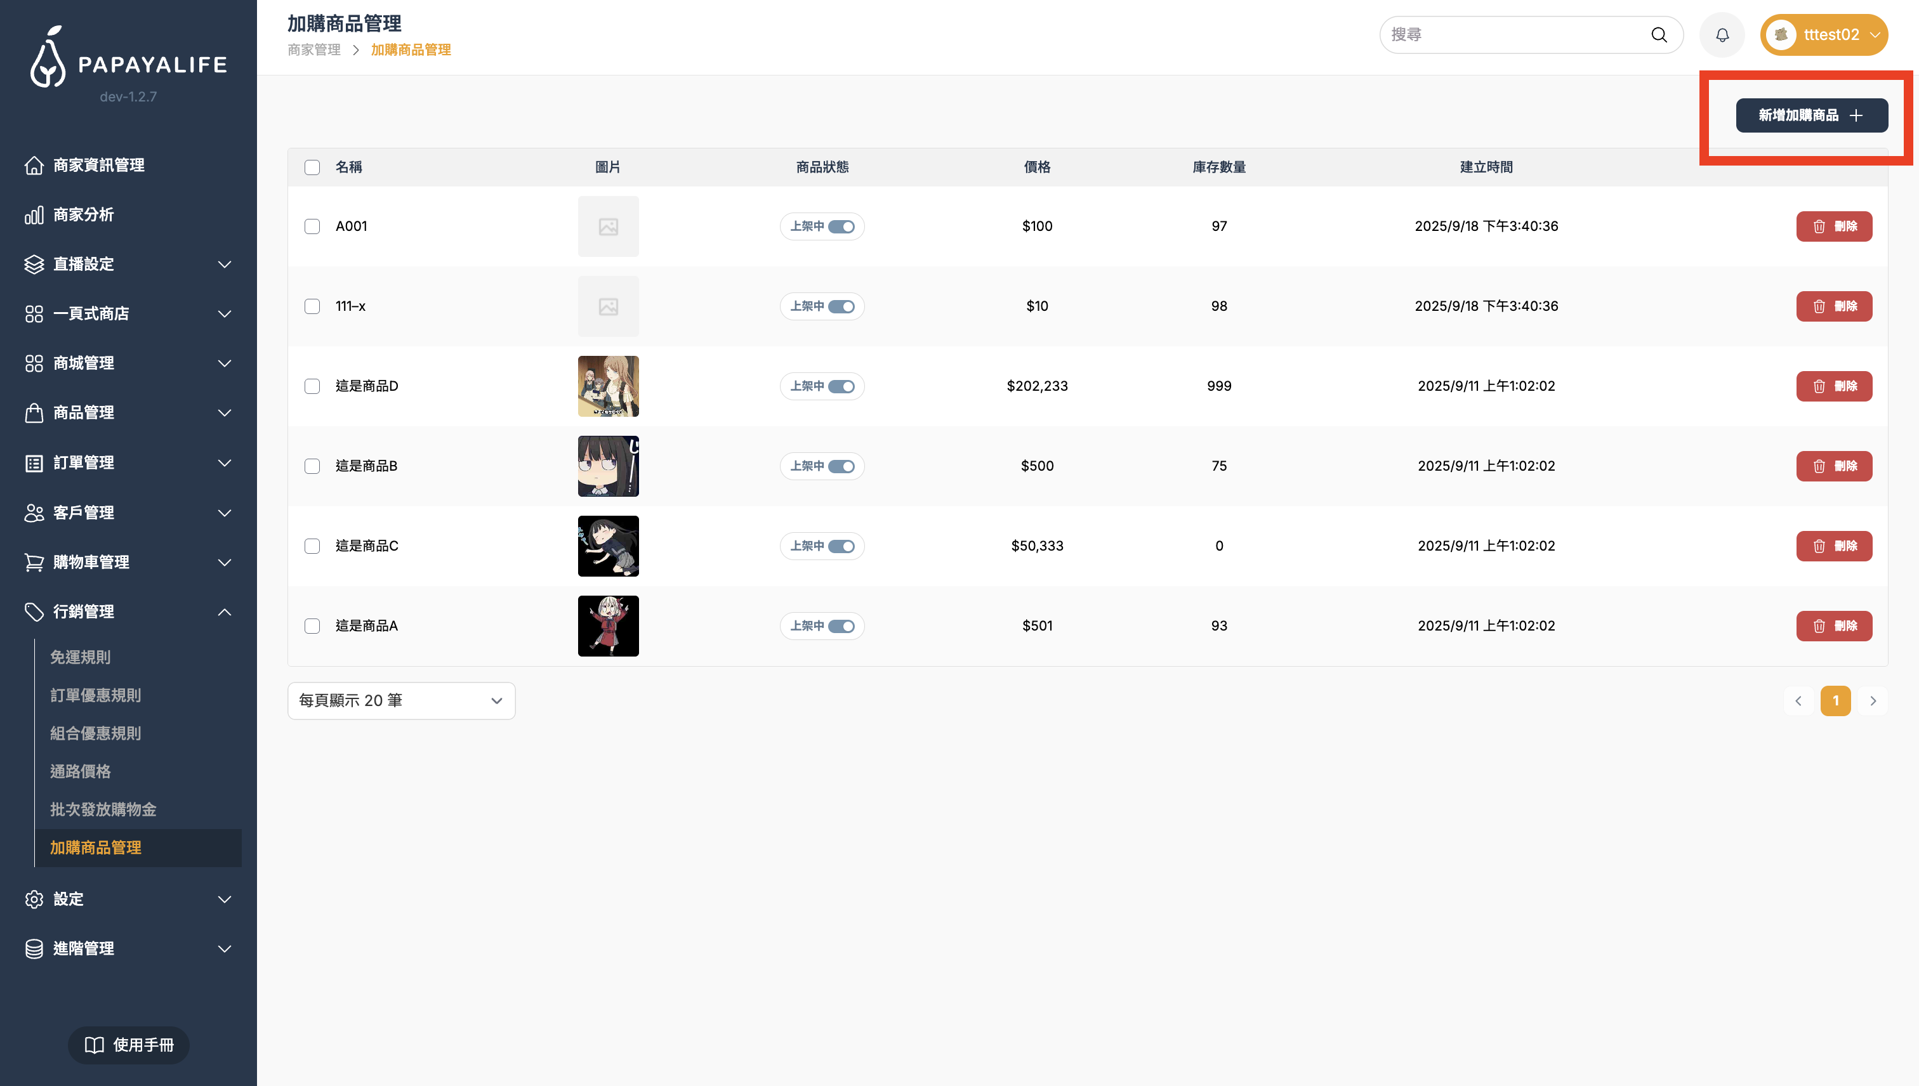Click the 新增加購商品 button
1919x1086 pixels.
pyautogui.click(x=1811, y=115)
